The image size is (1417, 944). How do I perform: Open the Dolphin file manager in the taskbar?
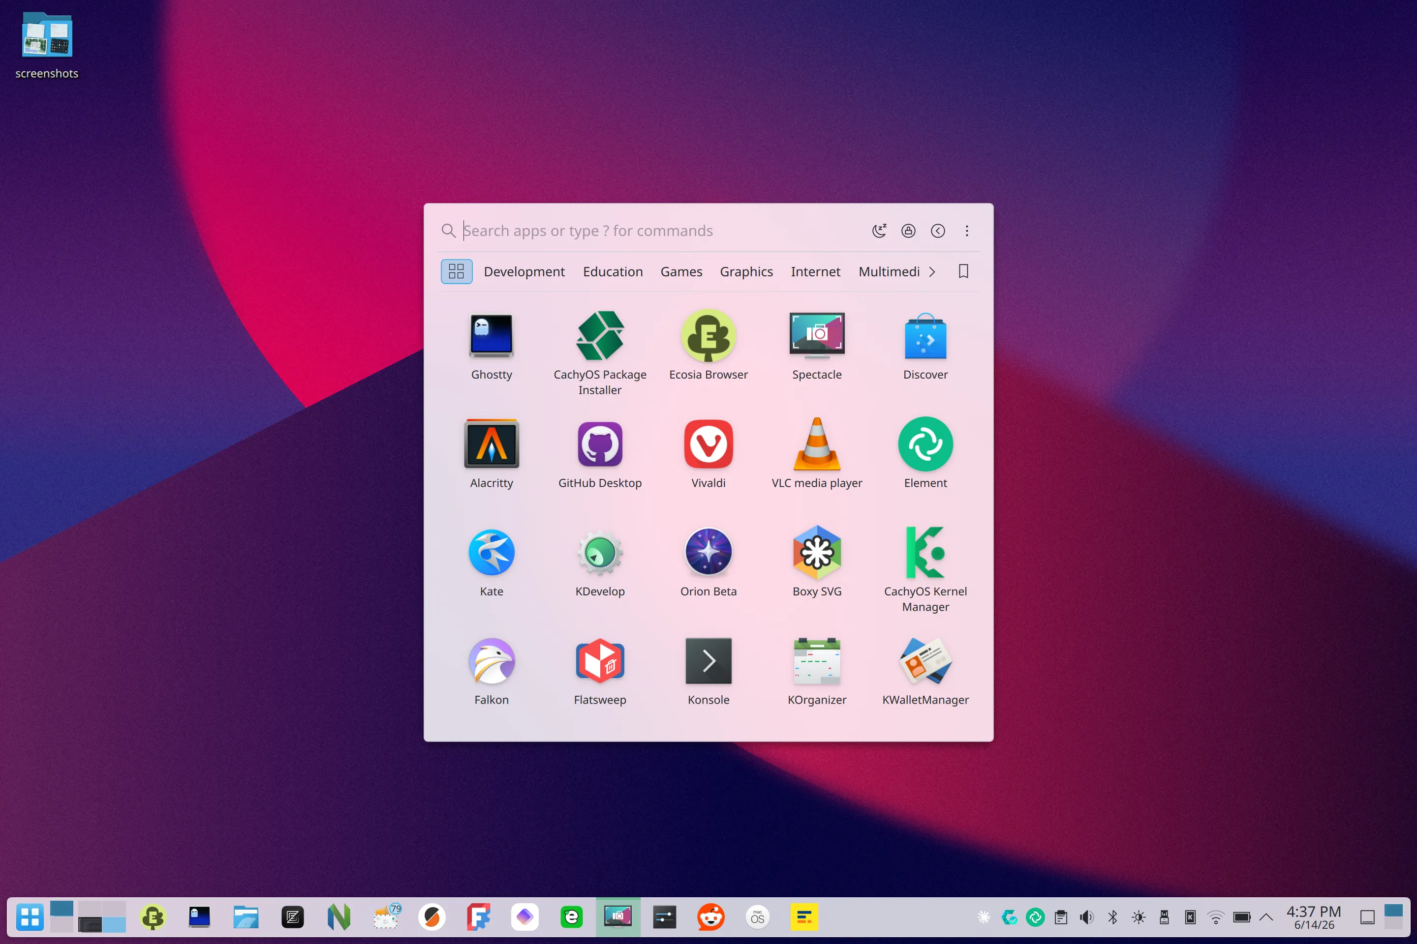[246, 917]
